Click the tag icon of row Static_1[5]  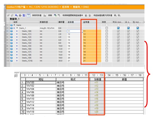tap(11, 46)
